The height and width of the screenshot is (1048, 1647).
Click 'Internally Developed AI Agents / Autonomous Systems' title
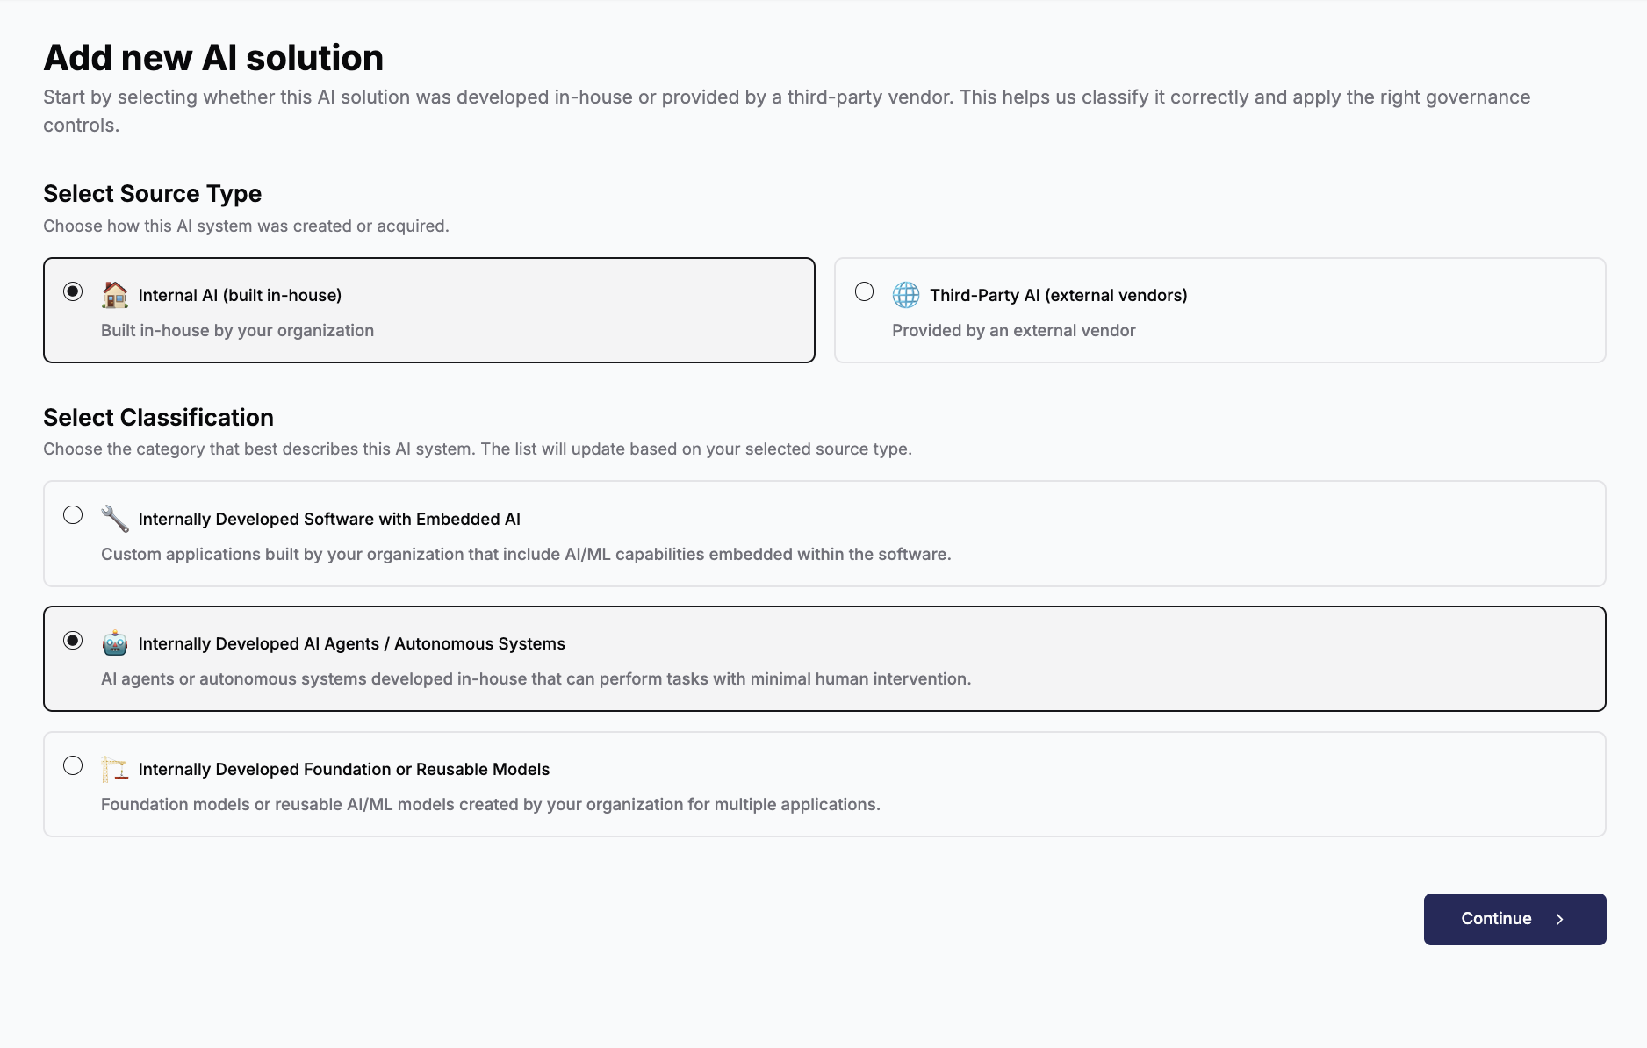pos(351,643)
